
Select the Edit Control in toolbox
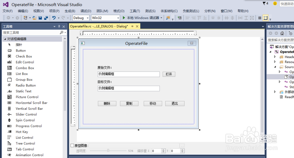click(x=32, y=62)
